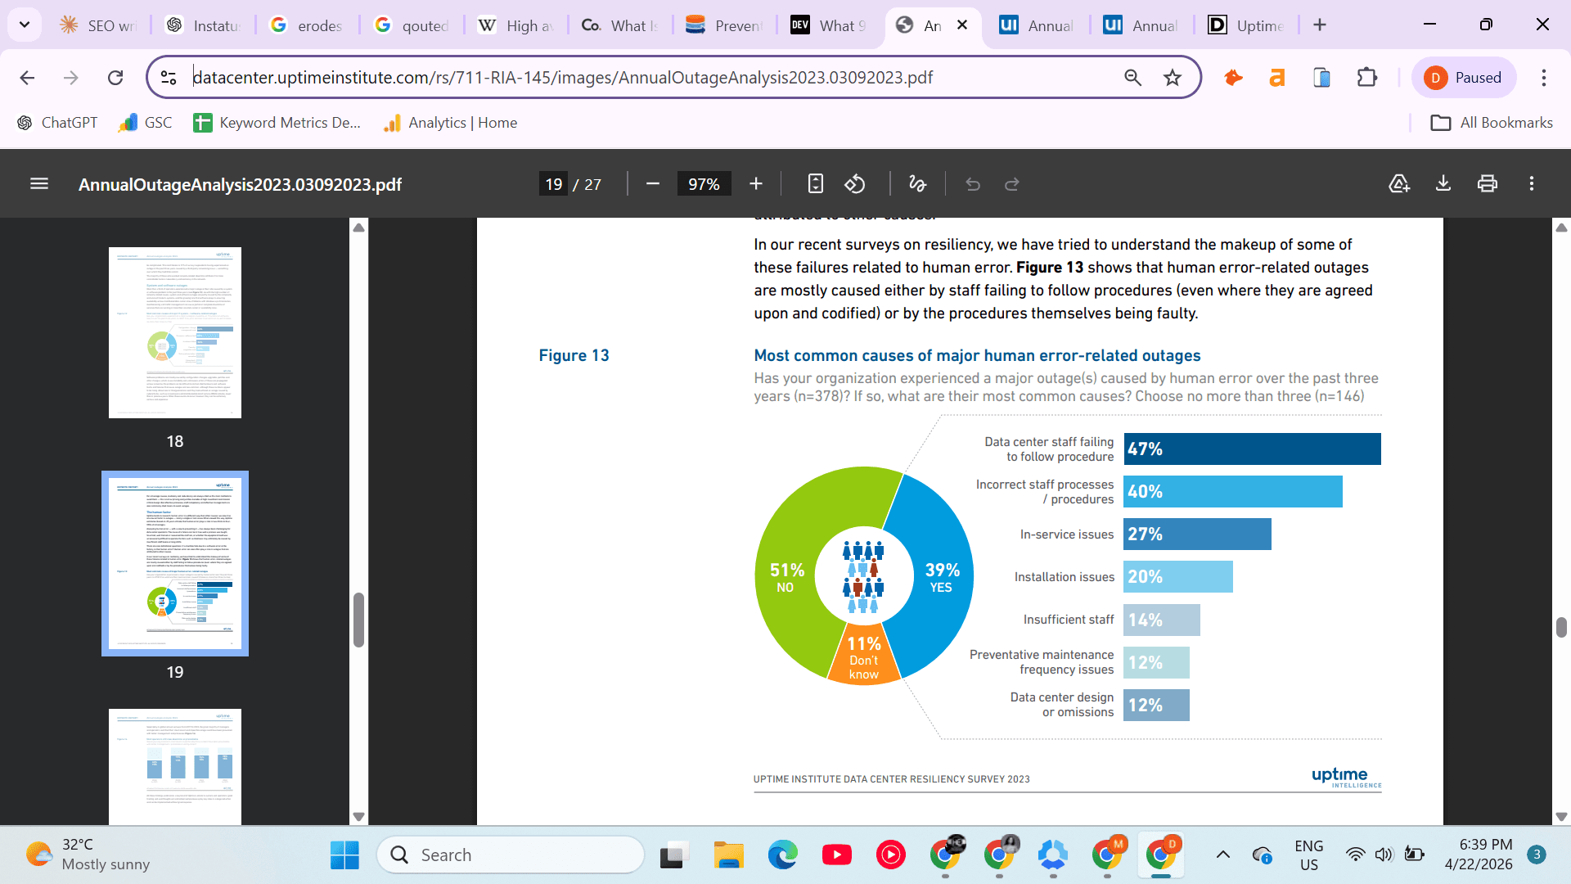Open the PDF sidebar menu toggle

(x=39, y=184)
